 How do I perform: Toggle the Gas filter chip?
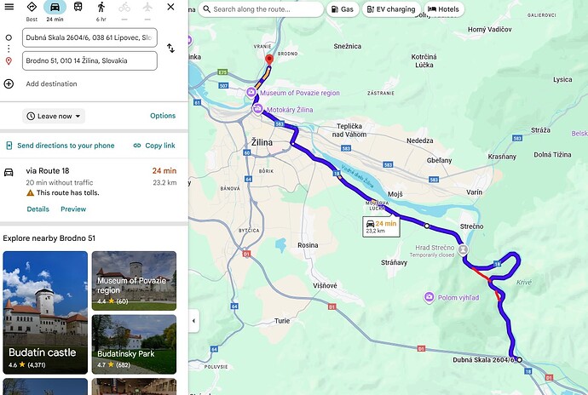coord(341,9)
